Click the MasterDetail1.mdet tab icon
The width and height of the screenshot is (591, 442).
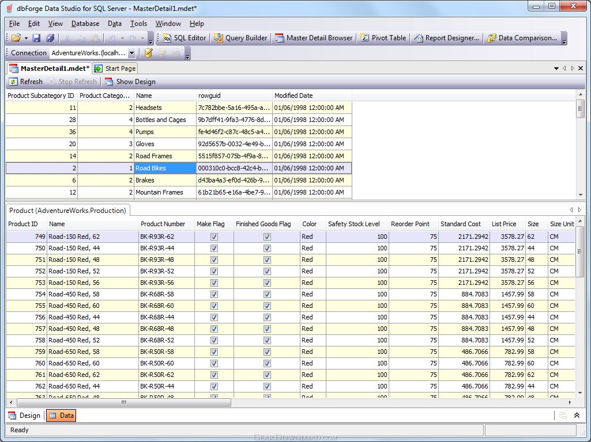14,68
